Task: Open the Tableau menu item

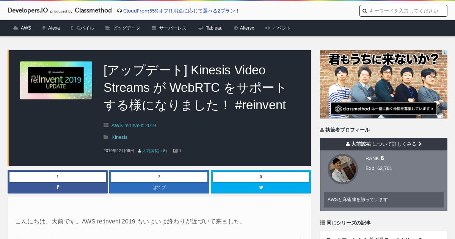Action: (x=214, y=28)
